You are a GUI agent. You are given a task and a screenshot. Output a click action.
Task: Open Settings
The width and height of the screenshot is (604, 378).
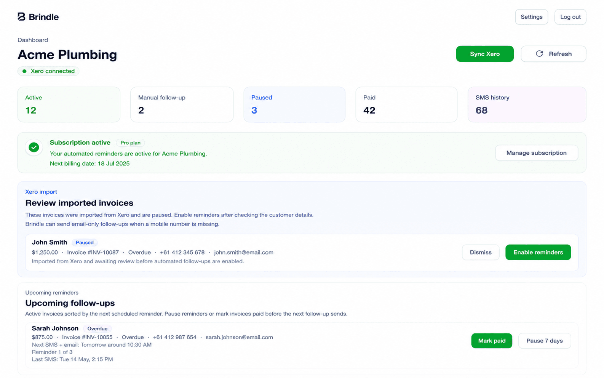point(531,17)
